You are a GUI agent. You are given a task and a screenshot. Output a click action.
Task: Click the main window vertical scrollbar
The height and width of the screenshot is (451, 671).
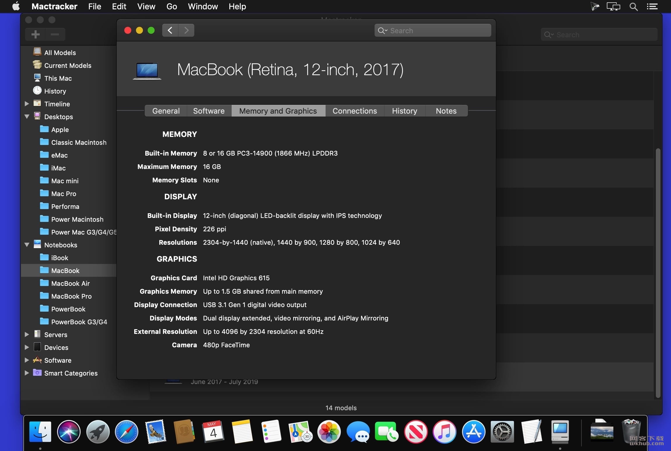(x=658, y=273)
